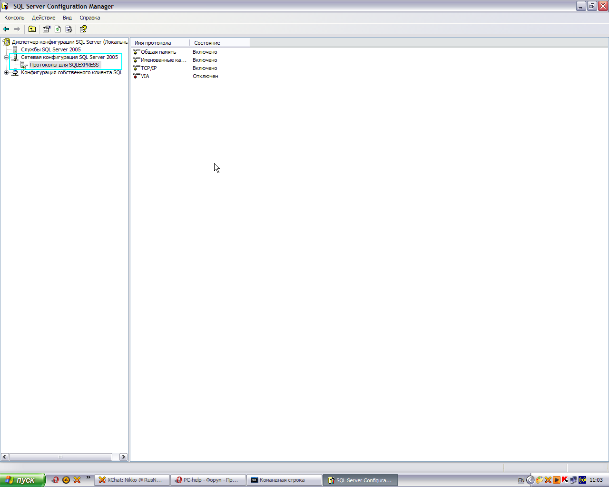Go back with the blue left arrow

coord(6,29)
